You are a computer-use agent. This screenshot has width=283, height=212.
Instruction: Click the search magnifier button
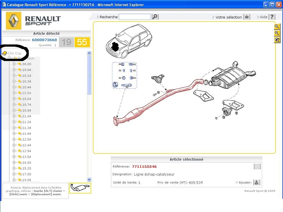[155, 17]
